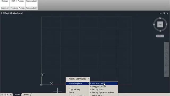The height and width of the screenshot is (96, 170).
Task: Click the W compass direction on ViewCube
Action: point(154,24)
